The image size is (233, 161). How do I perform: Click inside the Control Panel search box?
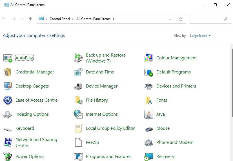[210, 19]
